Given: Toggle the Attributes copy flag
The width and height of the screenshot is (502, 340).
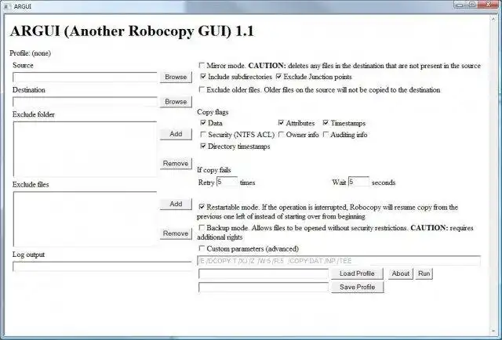Looking at the screenshot, I should click(x=281, y=123).
